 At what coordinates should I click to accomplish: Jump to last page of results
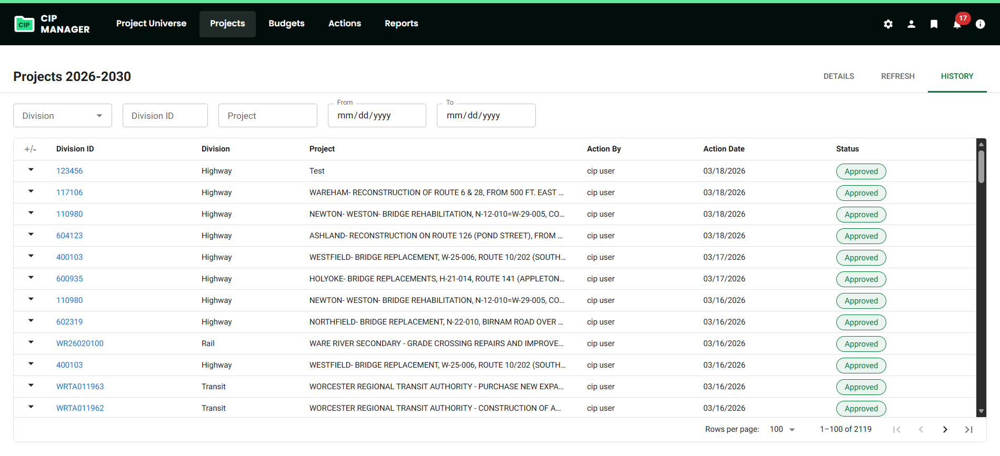[x=968, y=430]
